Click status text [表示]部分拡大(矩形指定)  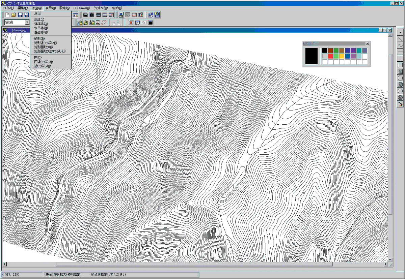[x=63, y=275]
